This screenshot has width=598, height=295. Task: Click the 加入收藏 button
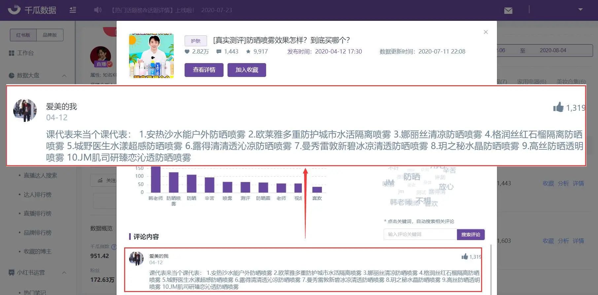[247, 70]
